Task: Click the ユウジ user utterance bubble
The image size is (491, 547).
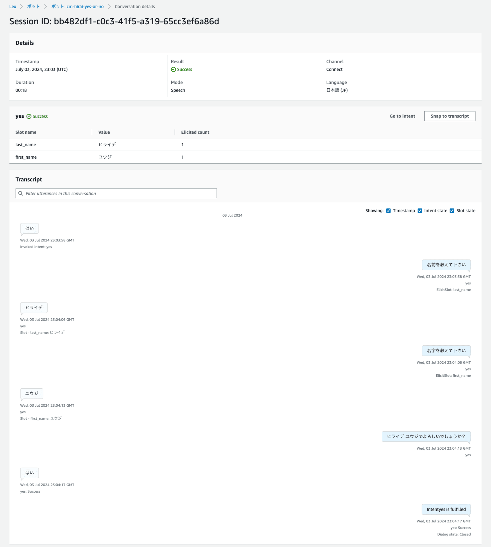Action: [32, 394]
